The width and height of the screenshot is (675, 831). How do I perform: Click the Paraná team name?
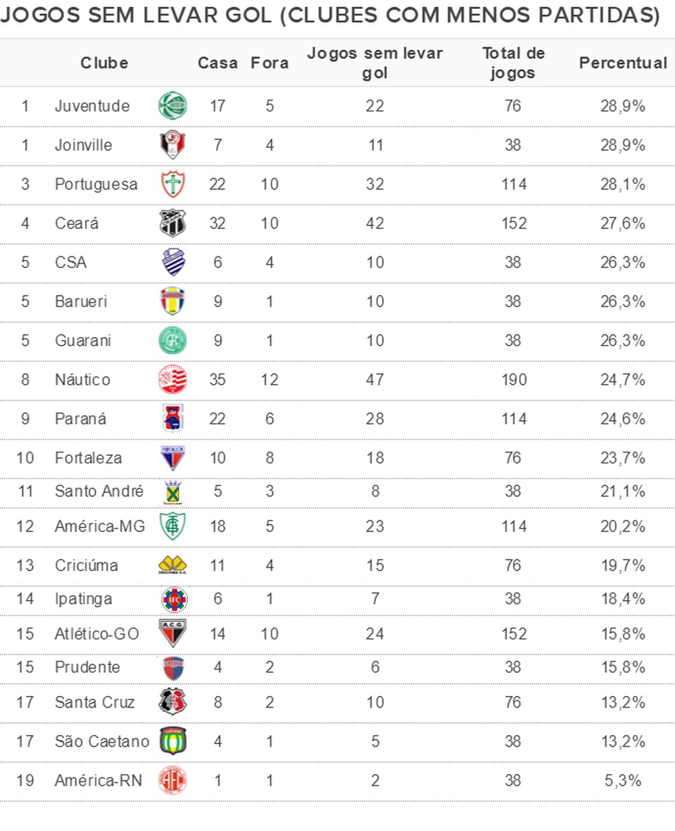click(x=81, y=418)
